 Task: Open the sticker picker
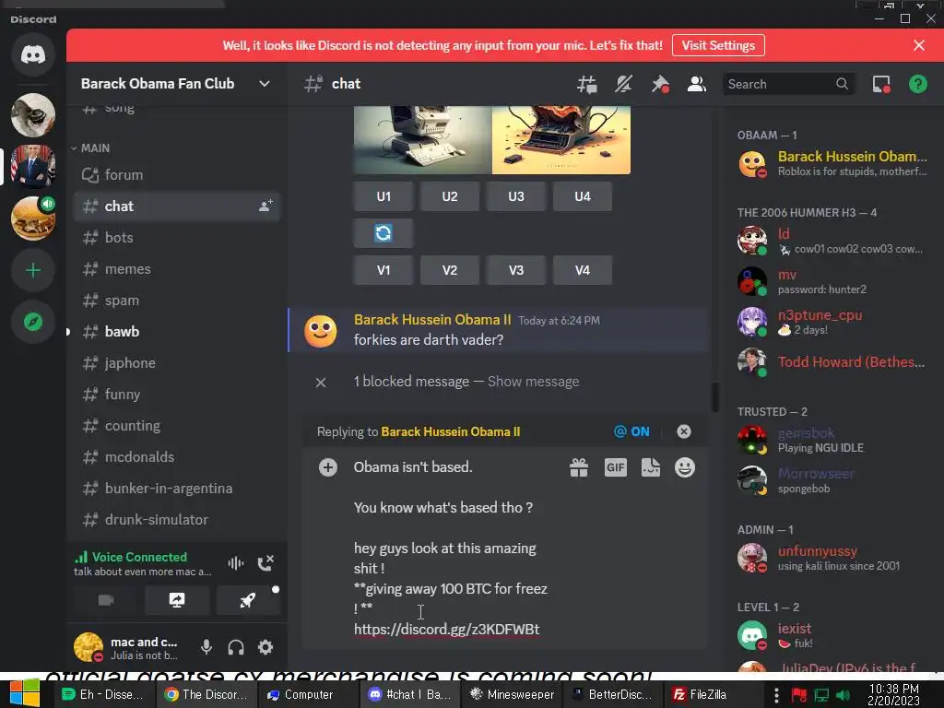click(x=651, y=467)
